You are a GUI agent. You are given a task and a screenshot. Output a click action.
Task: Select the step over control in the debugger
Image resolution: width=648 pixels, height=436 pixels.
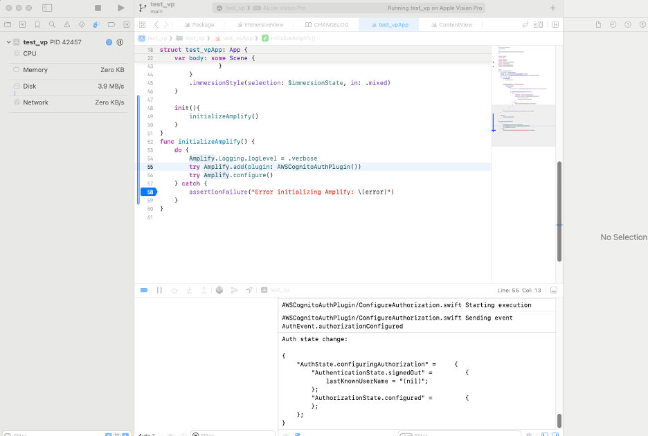174,290
